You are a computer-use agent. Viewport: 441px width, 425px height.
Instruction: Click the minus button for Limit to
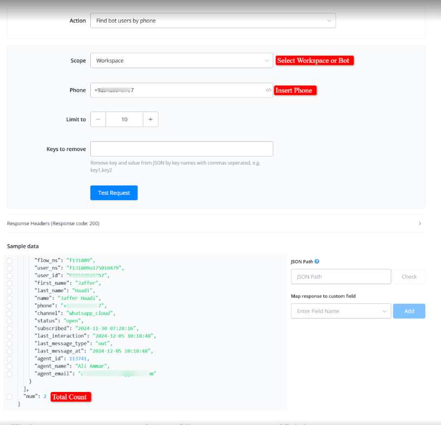98,120
